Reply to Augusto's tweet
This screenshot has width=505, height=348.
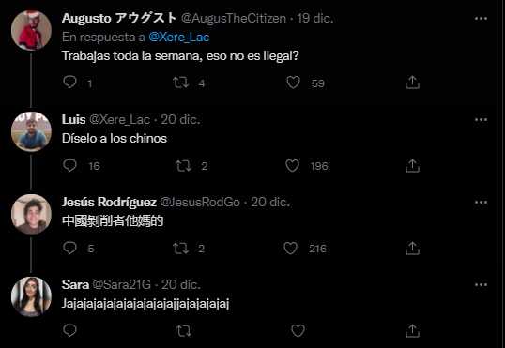pyautogui.click(x=69, y=83)
